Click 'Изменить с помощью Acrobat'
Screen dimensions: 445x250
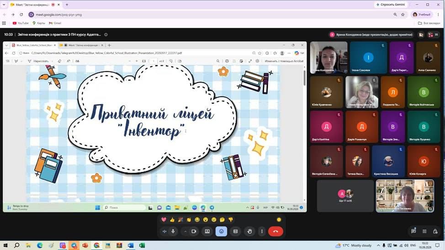[x=284, y=61]
